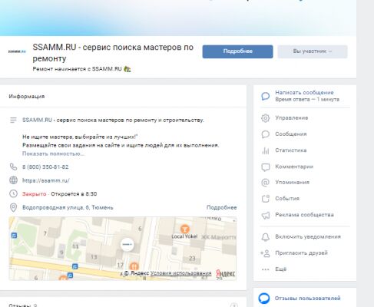Click the Условия использования map link
Screen dimensions: 374x307
pos(180,273)
